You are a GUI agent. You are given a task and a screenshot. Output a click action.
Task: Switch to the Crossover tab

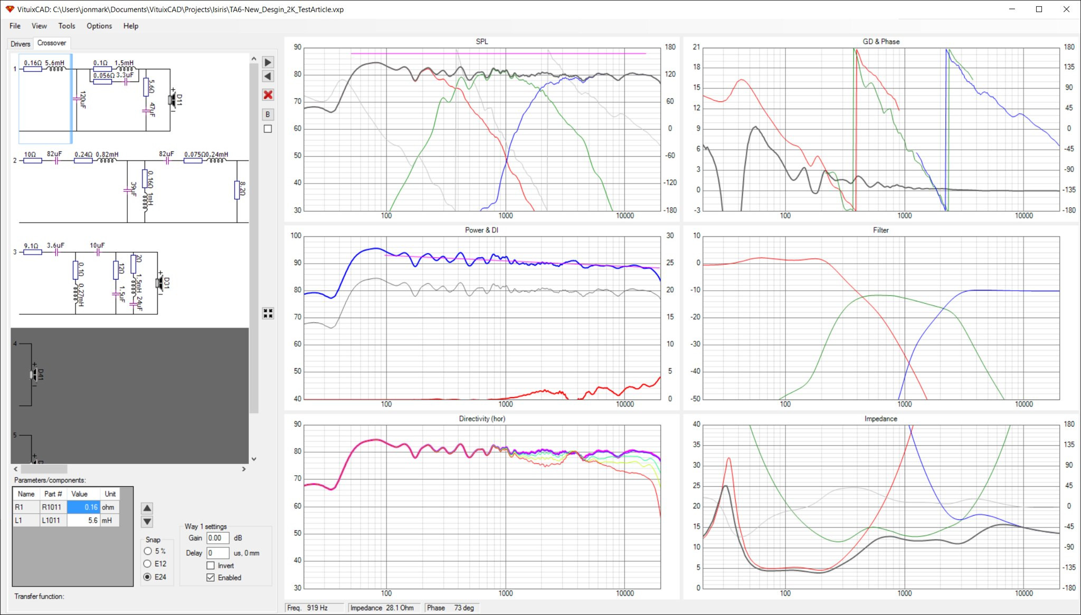tap(52, 43)
